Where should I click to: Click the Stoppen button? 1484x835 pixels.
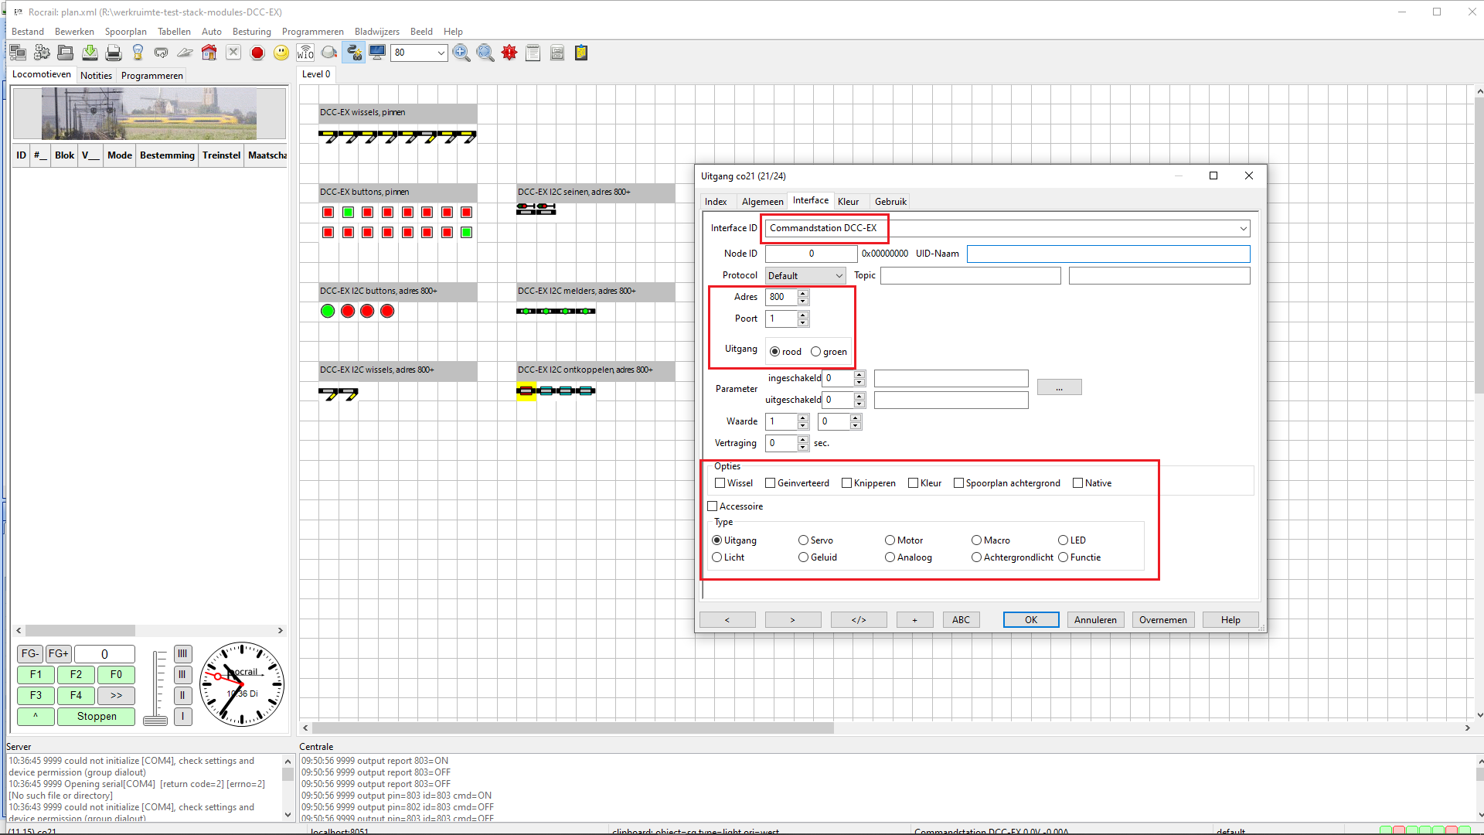[x=97, y=717]
